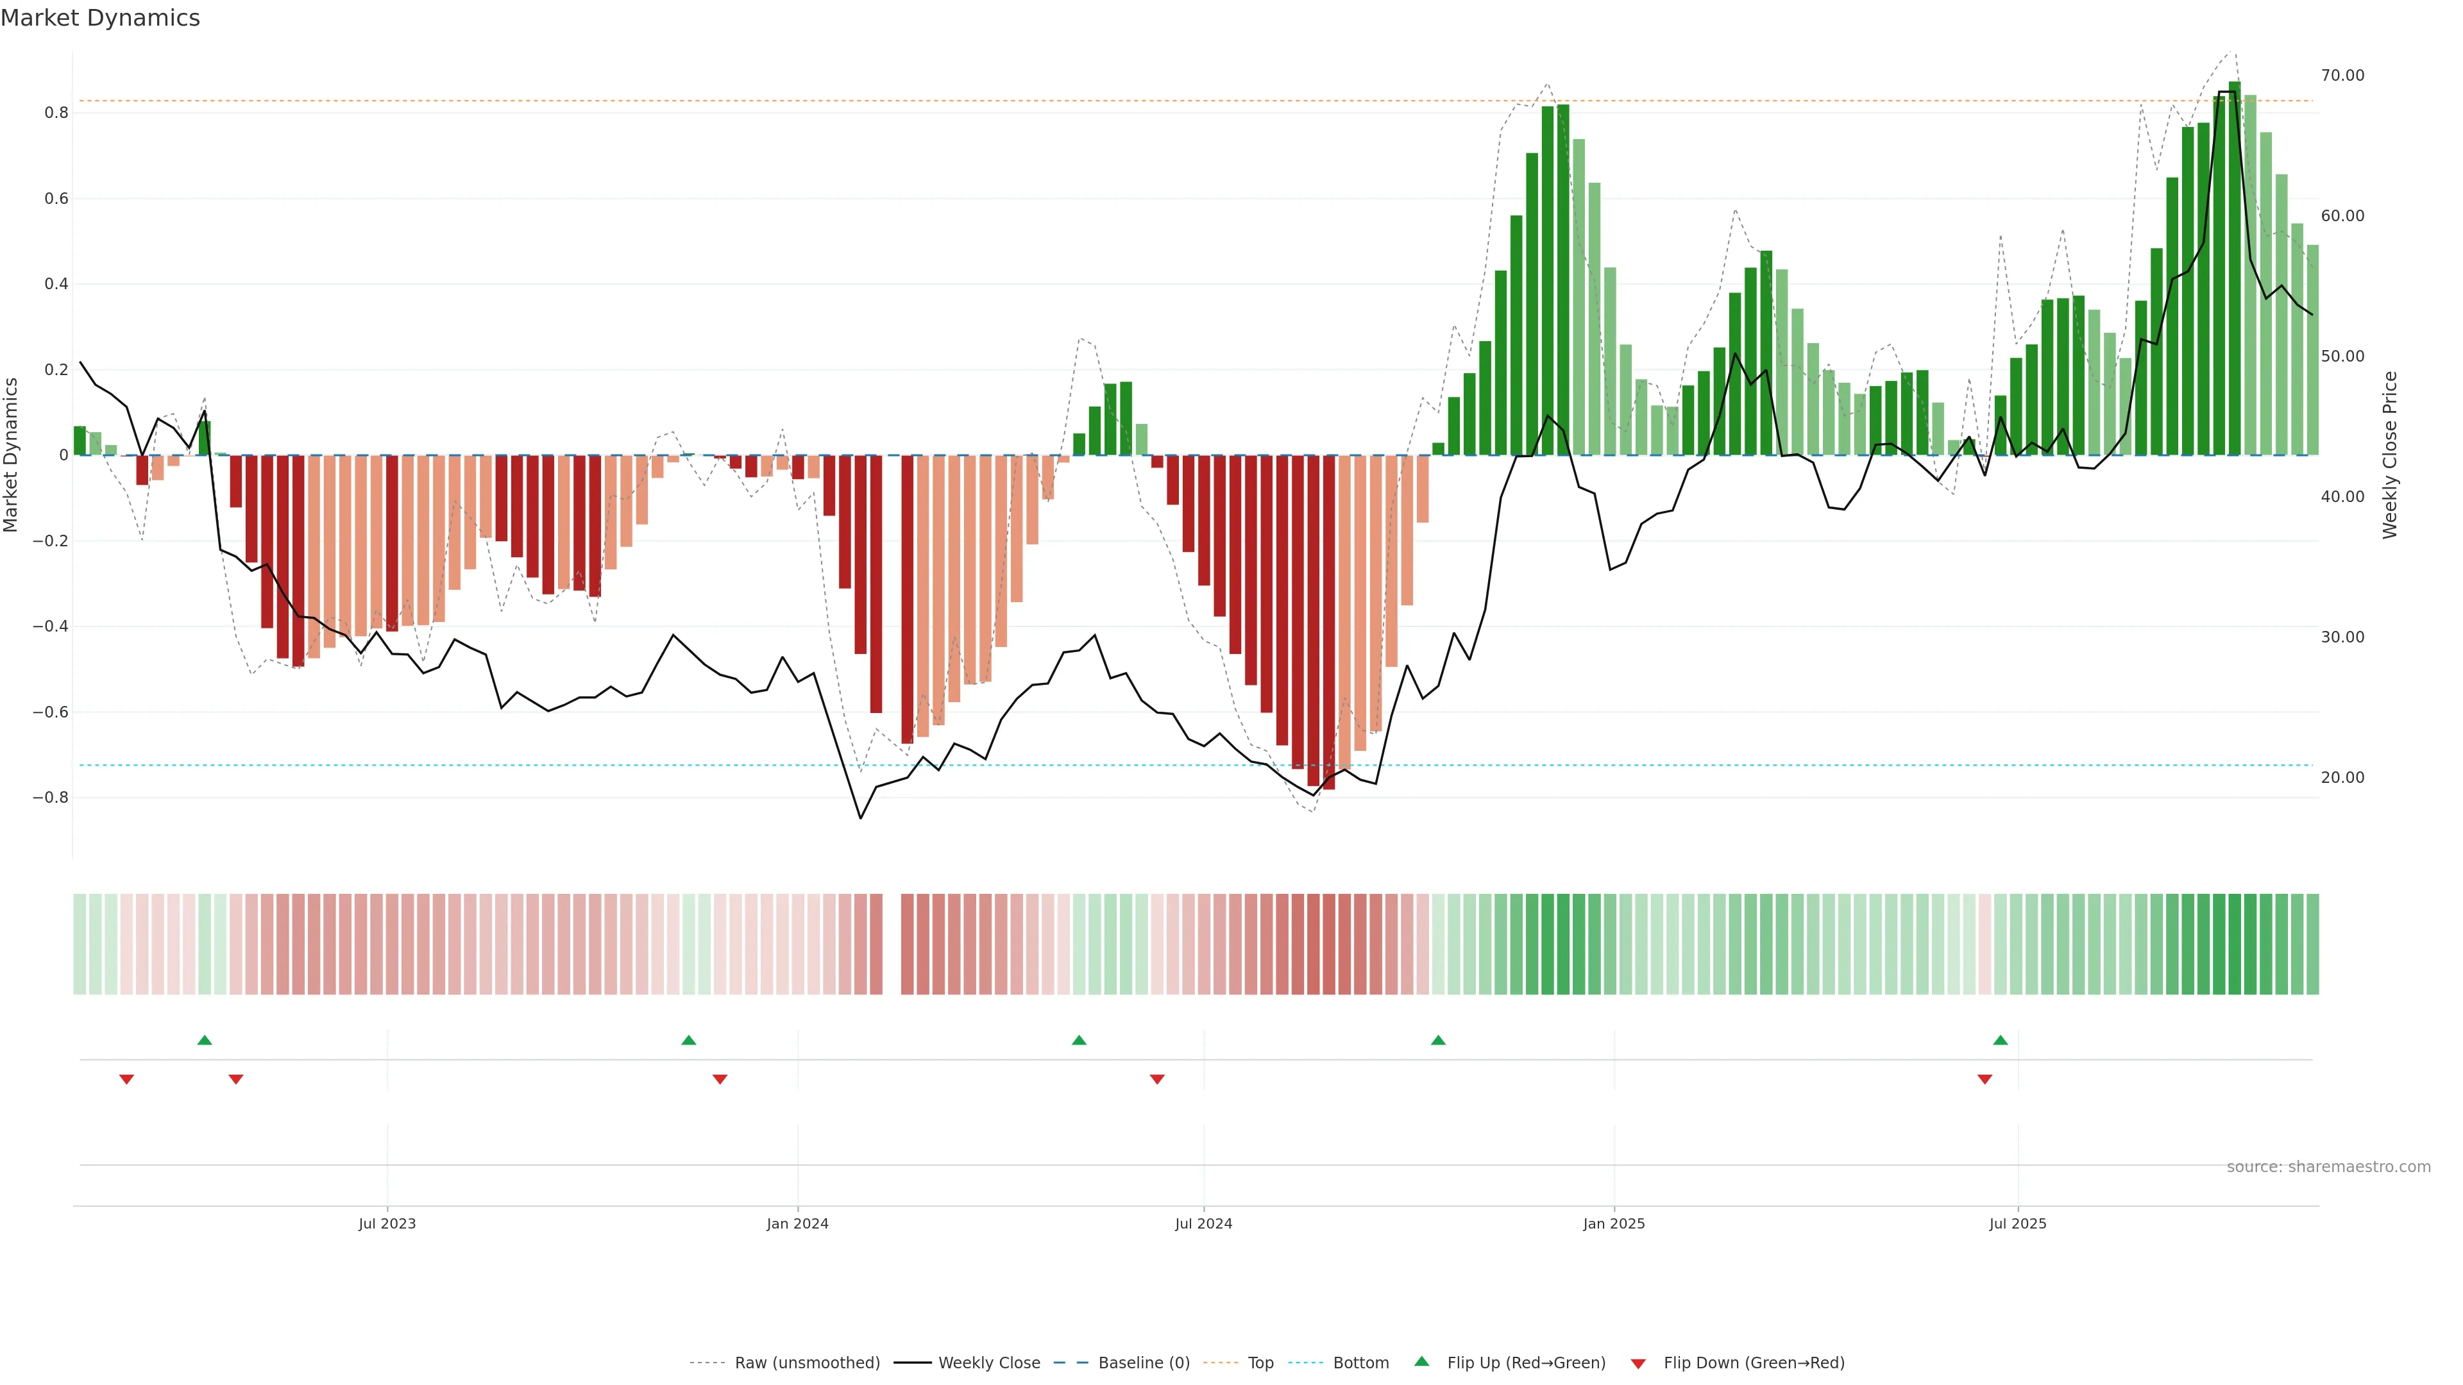Click the Weekly Close Price axis title
Screen dimensions: 2463x1385
pyautogui.click(x=2389, y=455)
